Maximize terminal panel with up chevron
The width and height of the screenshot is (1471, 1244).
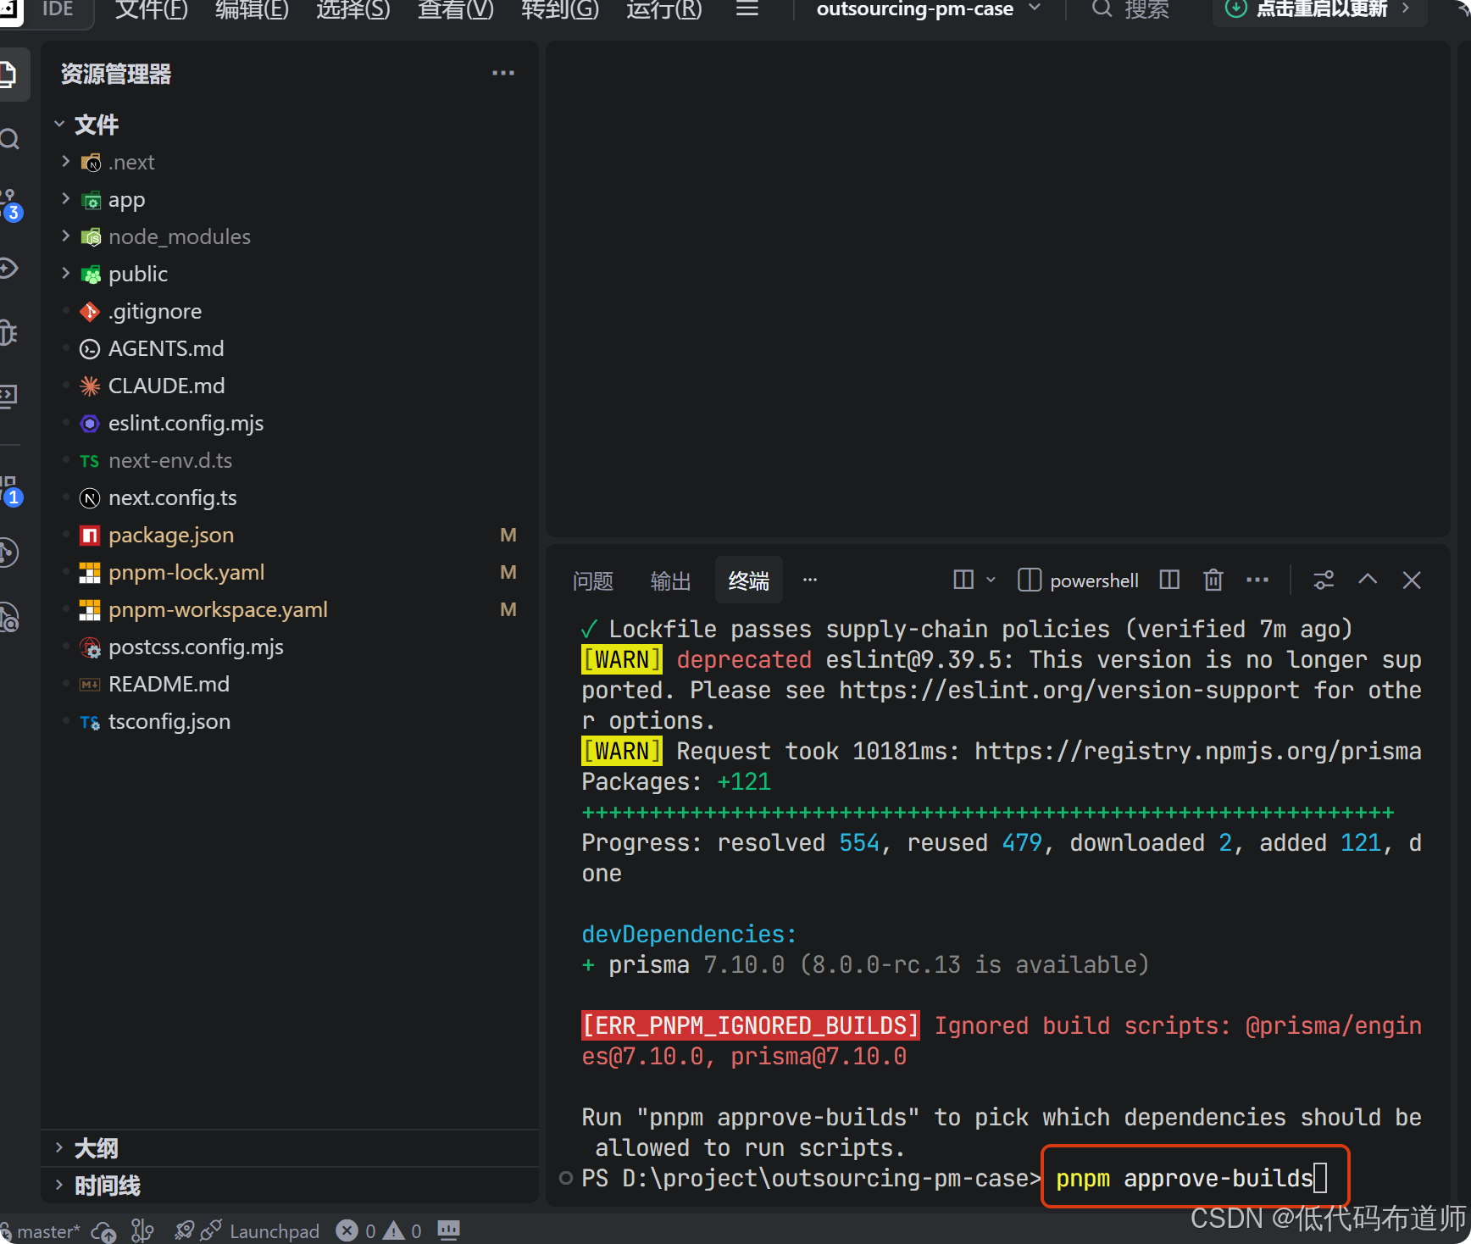pos(1368,580)
